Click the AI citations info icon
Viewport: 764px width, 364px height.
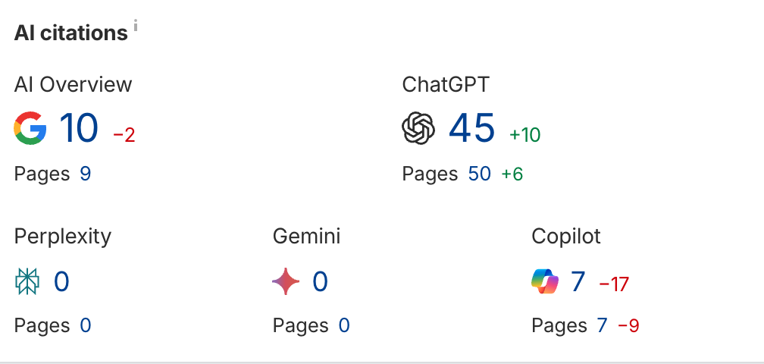click(136, 27)
